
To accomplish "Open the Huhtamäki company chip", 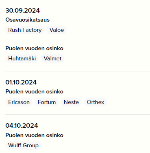I will tap(22, 58).
